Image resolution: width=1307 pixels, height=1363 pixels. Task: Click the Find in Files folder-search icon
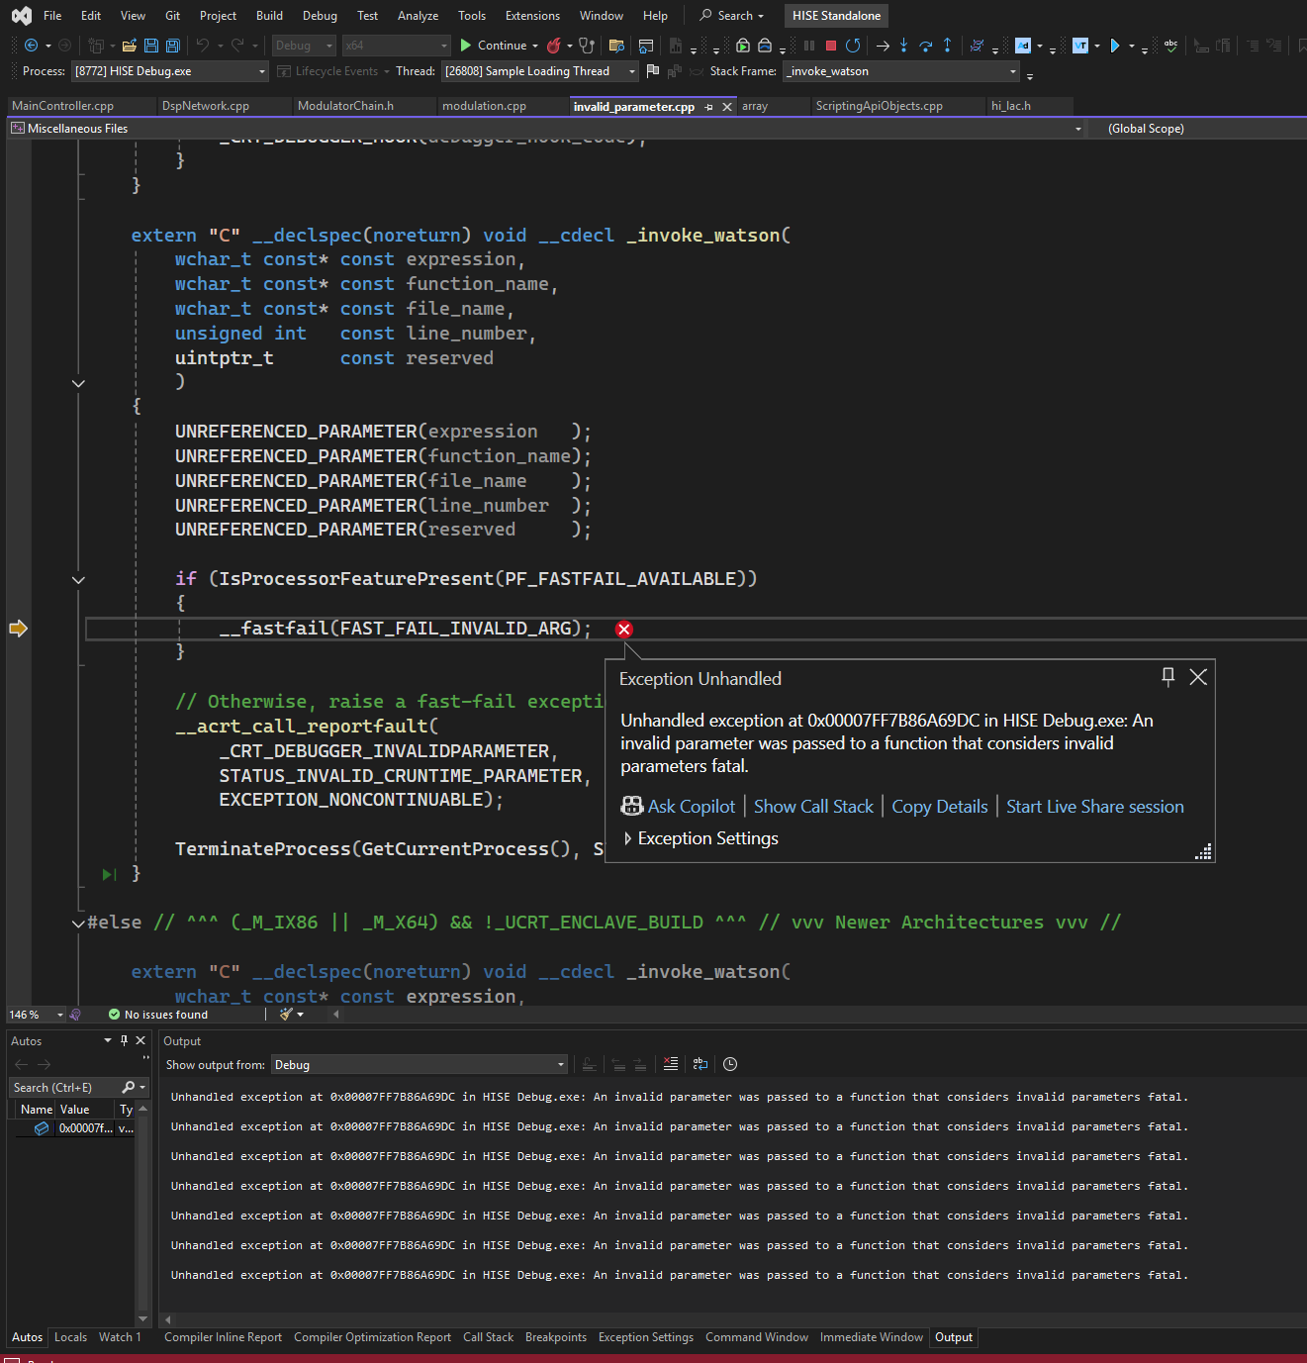[616, 46]
